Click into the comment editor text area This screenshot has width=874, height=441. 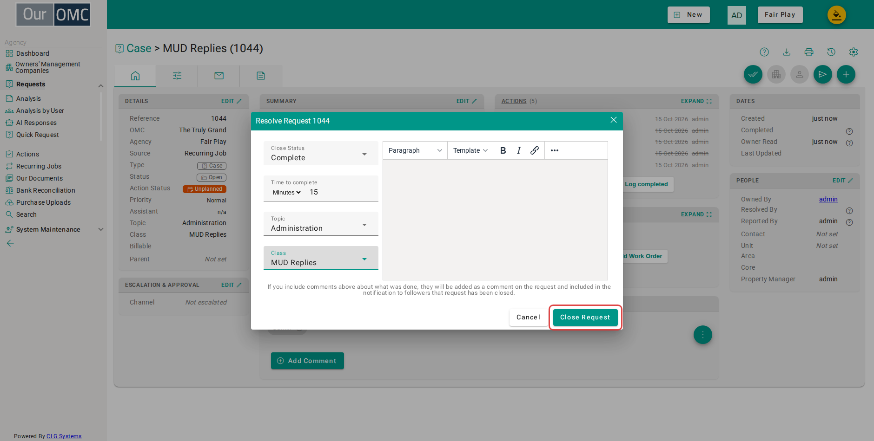tap(495, 220)
